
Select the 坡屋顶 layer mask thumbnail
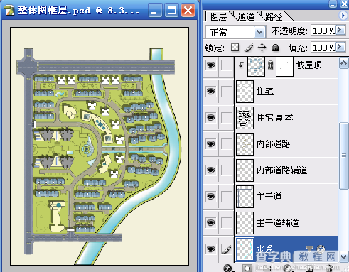tap(284, 66)
